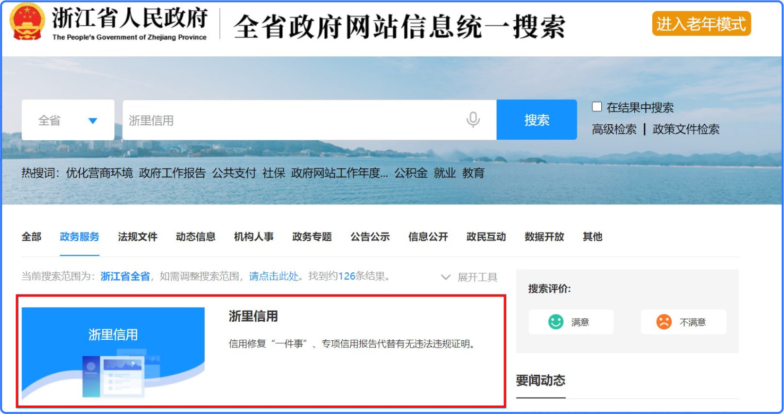The width and height of the screenshot is (784, 414).
Task: Click the 请点击此处 adjust scope link
Action: pyautogui.click(x=274, y=277)
